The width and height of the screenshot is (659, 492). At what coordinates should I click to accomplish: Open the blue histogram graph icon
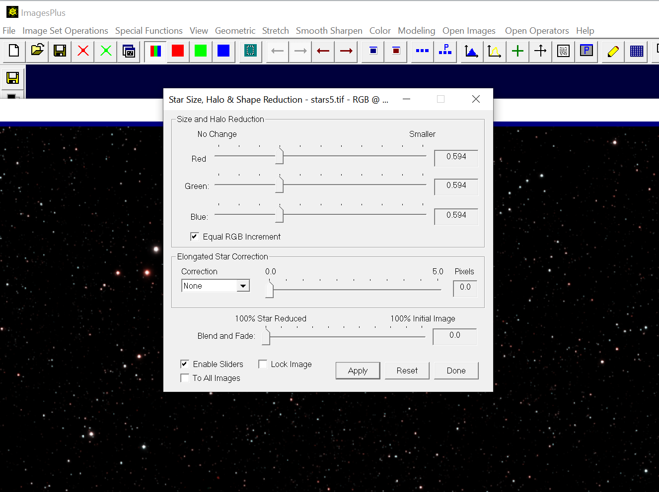click(472, 51)
